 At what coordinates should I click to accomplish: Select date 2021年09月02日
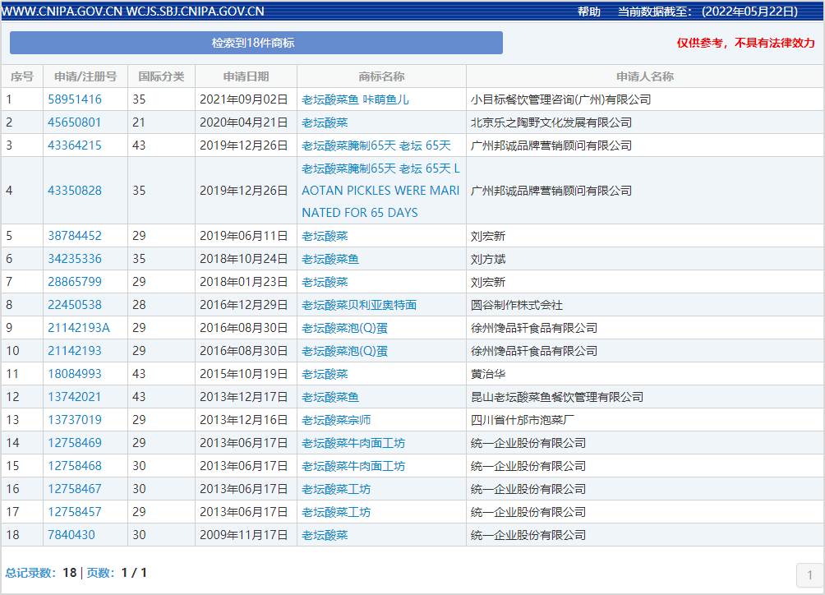point(243,99)
